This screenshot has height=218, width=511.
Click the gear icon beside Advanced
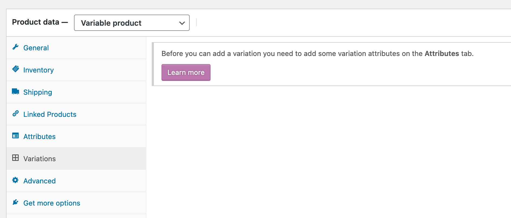pos(15,180)
